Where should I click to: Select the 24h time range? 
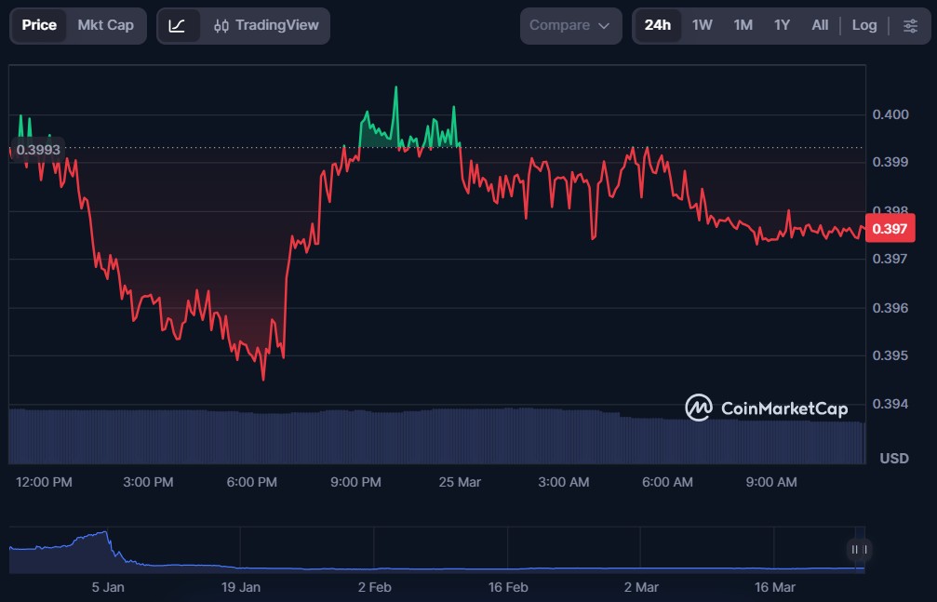(x=657, y=25)
